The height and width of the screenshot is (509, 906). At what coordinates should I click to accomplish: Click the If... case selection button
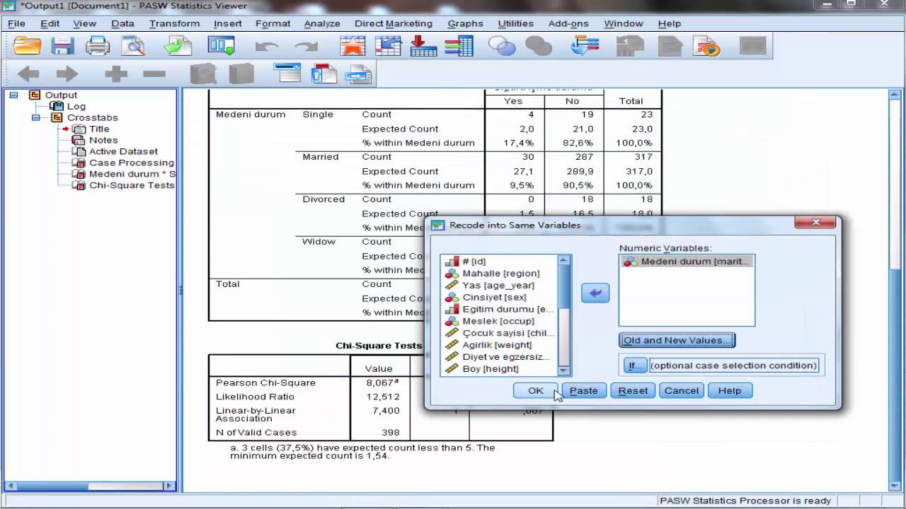634,365
